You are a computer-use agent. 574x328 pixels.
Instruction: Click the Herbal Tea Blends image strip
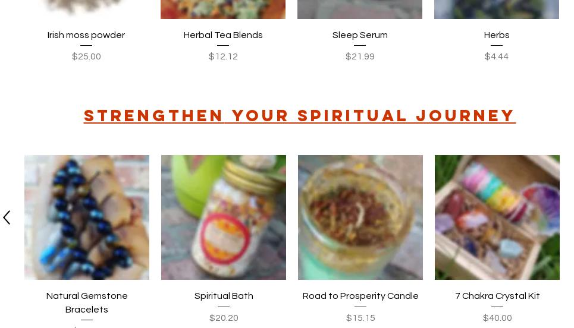[x=223, y=9]
